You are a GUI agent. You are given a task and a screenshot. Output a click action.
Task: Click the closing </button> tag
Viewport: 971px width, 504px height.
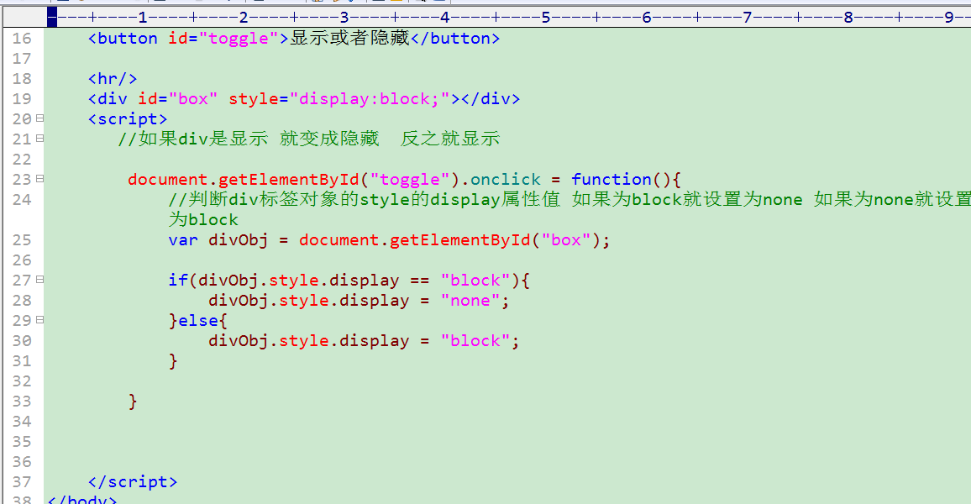point(455,39)
